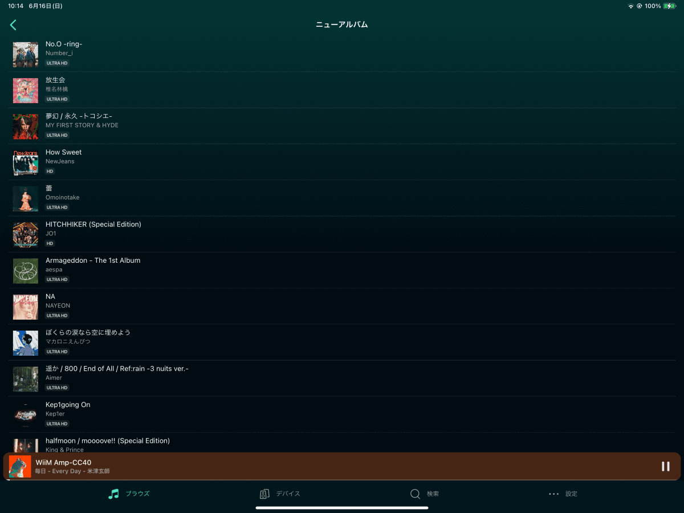Tap the artist name Omoinotake
The image size is (684, 513).
(x=63, y=197)
